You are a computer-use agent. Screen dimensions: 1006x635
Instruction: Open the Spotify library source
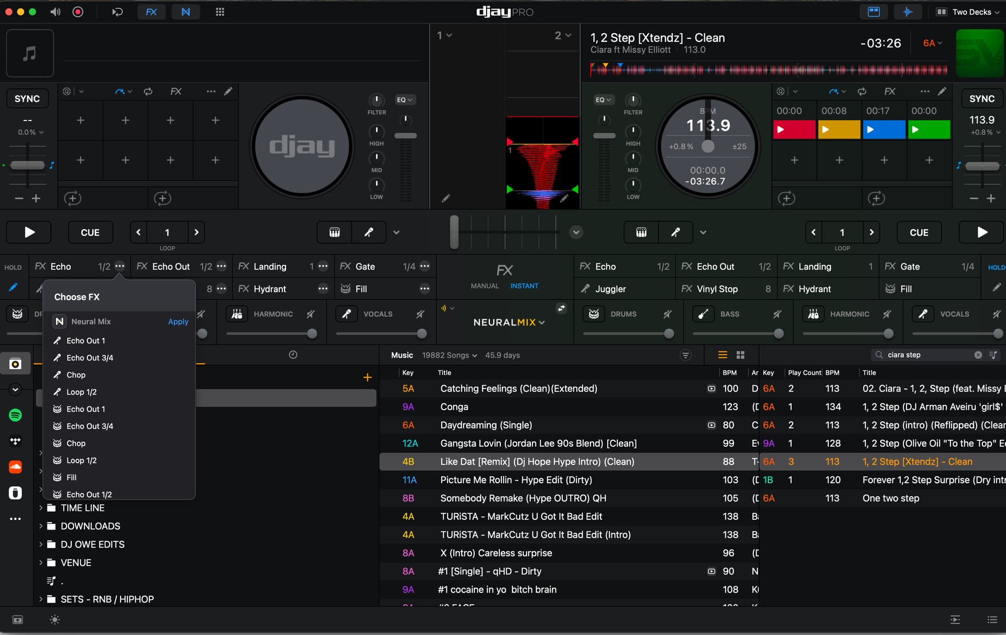[x=15, y=415]
